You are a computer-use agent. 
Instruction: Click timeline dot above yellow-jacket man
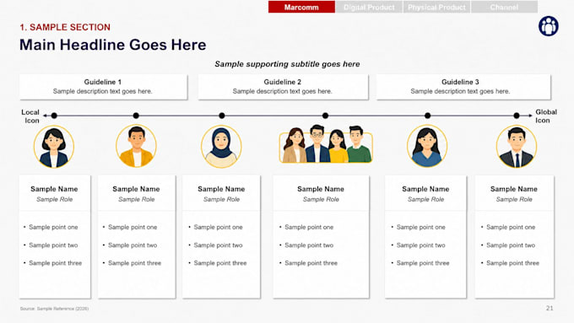(136, 116)
